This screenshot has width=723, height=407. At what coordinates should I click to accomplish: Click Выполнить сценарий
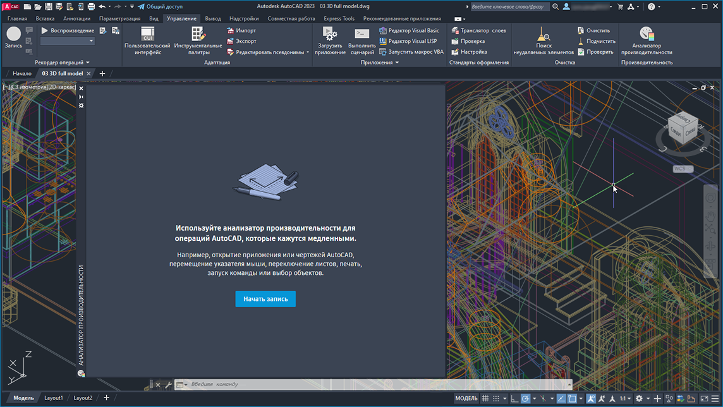click(361, 40)
